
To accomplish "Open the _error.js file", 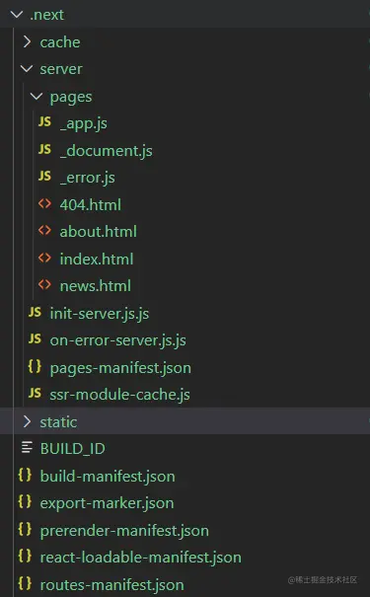I will [87, 178].
